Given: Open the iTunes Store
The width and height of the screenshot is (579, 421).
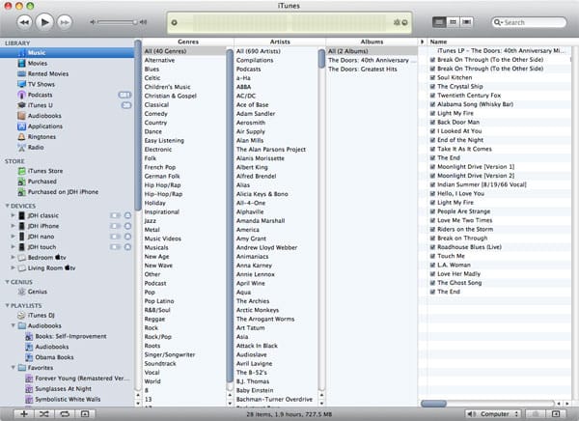Looking at the screenshot, I should 45,171.
